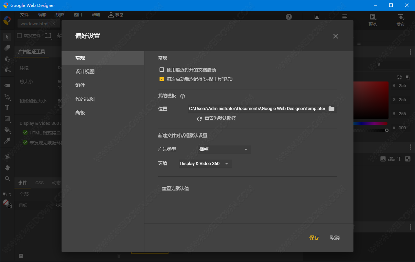Open the View menu

click(x=60, y=15)
